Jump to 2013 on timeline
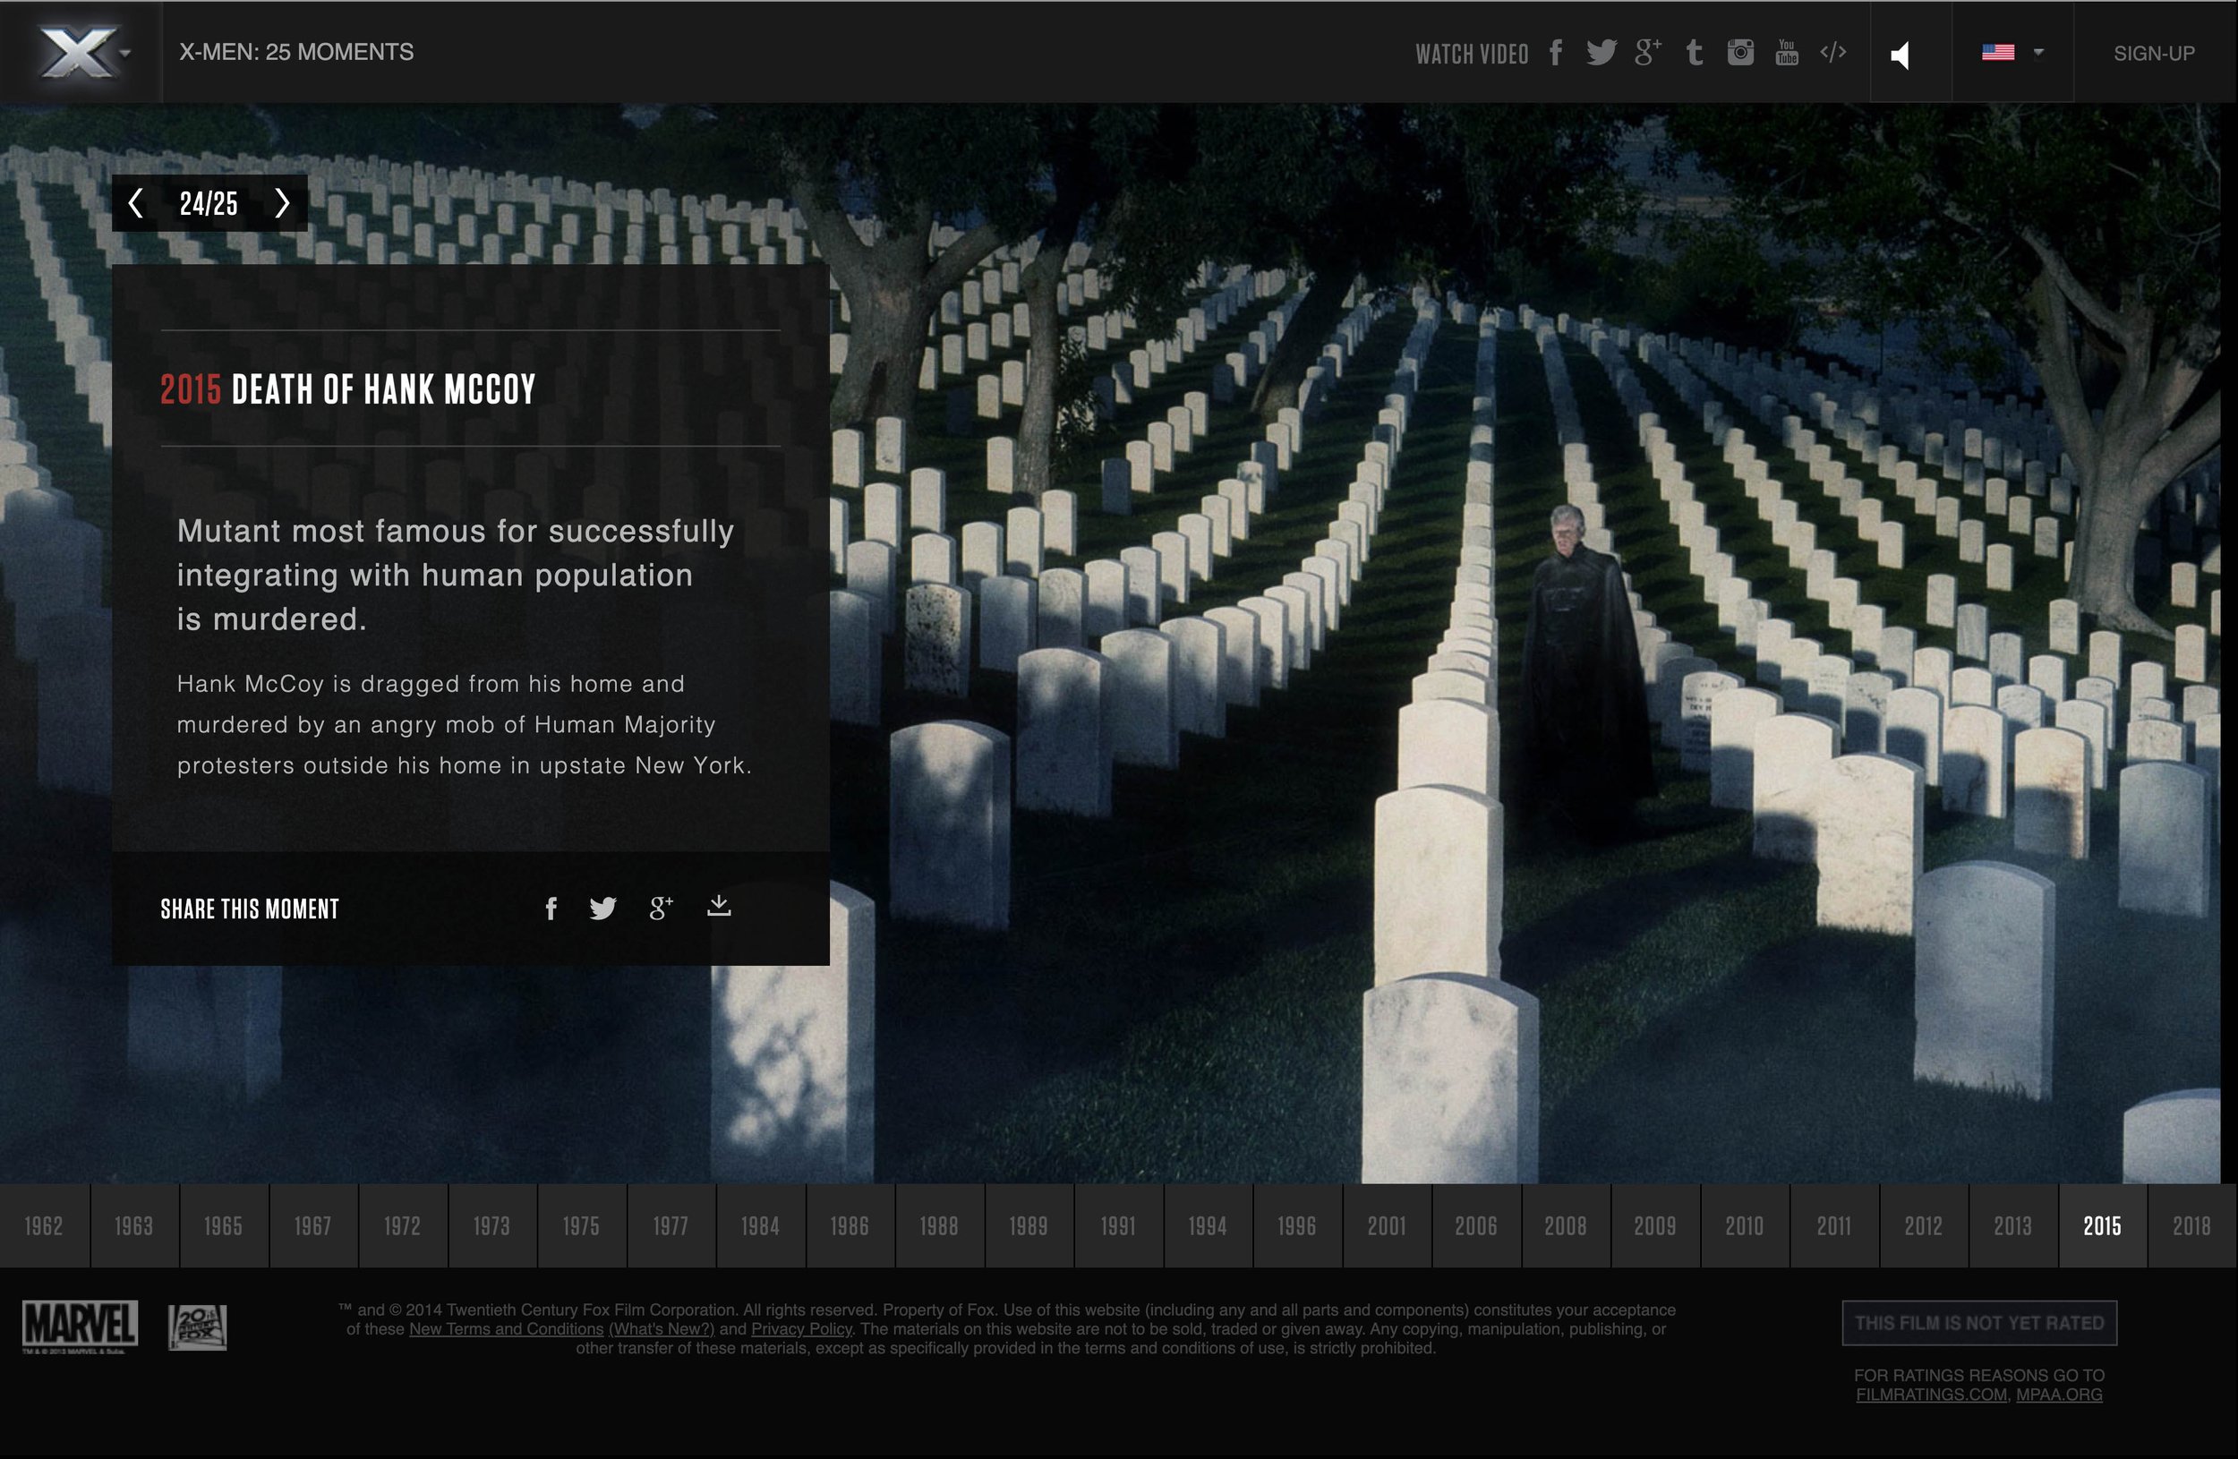 (x=2012, y=1226)
